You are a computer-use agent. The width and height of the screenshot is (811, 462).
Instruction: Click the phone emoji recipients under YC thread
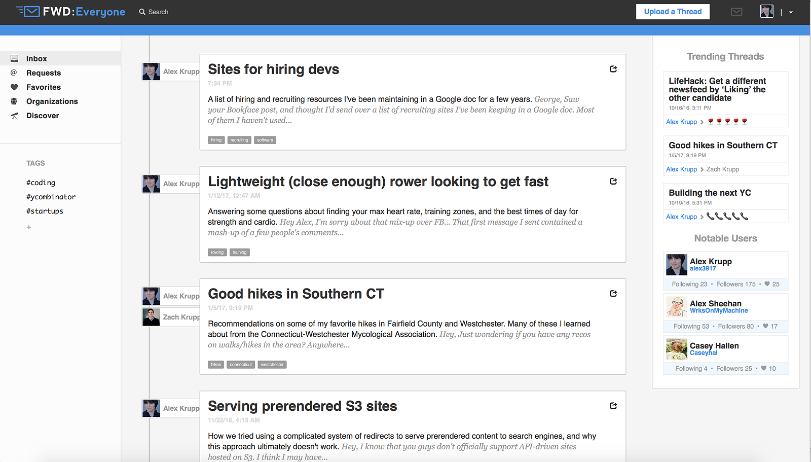[x=727, y=217]
